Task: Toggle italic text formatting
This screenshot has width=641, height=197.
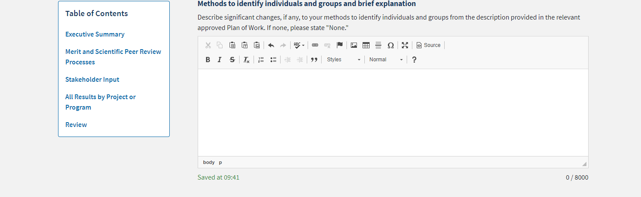Action: 220,60
